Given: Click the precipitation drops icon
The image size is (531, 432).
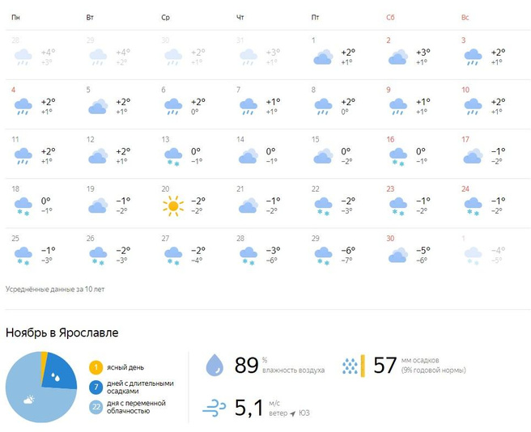Looking at the screenshot, I should [350, 366].
